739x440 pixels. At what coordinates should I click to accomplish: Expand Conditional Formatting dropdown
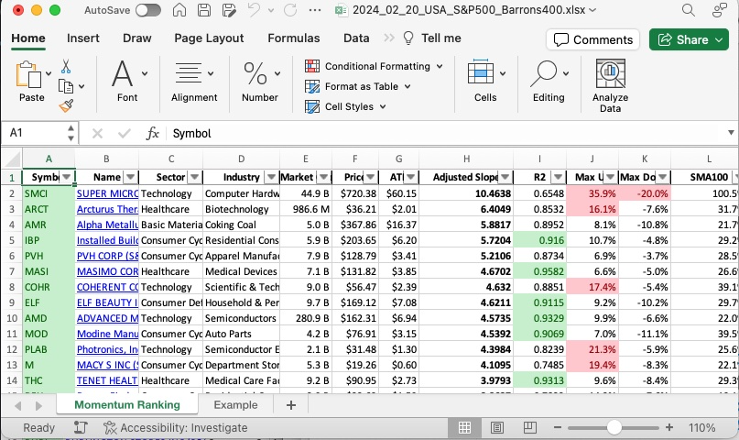tap(440, 67)
